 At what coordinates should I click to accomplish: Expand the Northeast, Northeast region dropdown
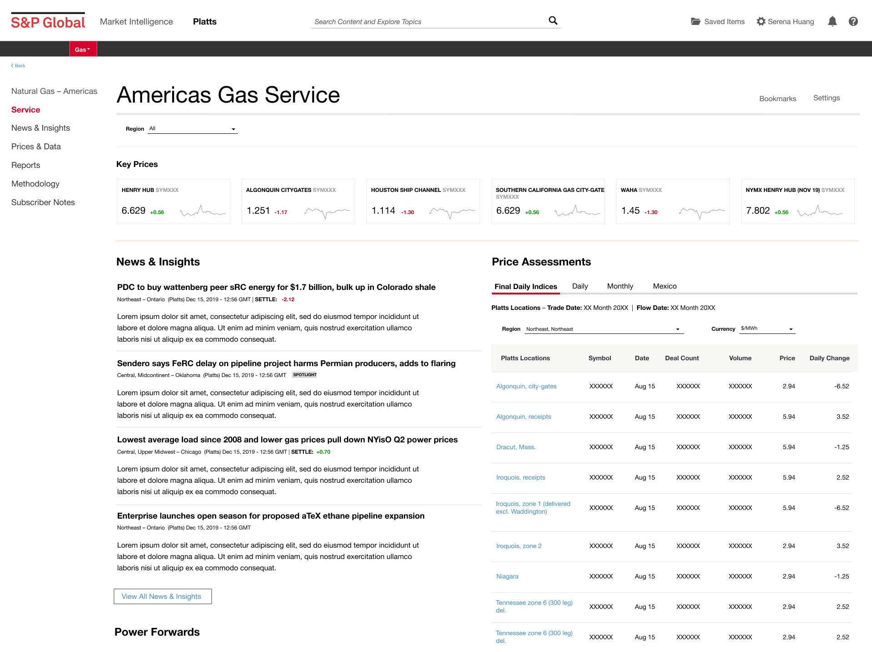(x=604, y=329)
